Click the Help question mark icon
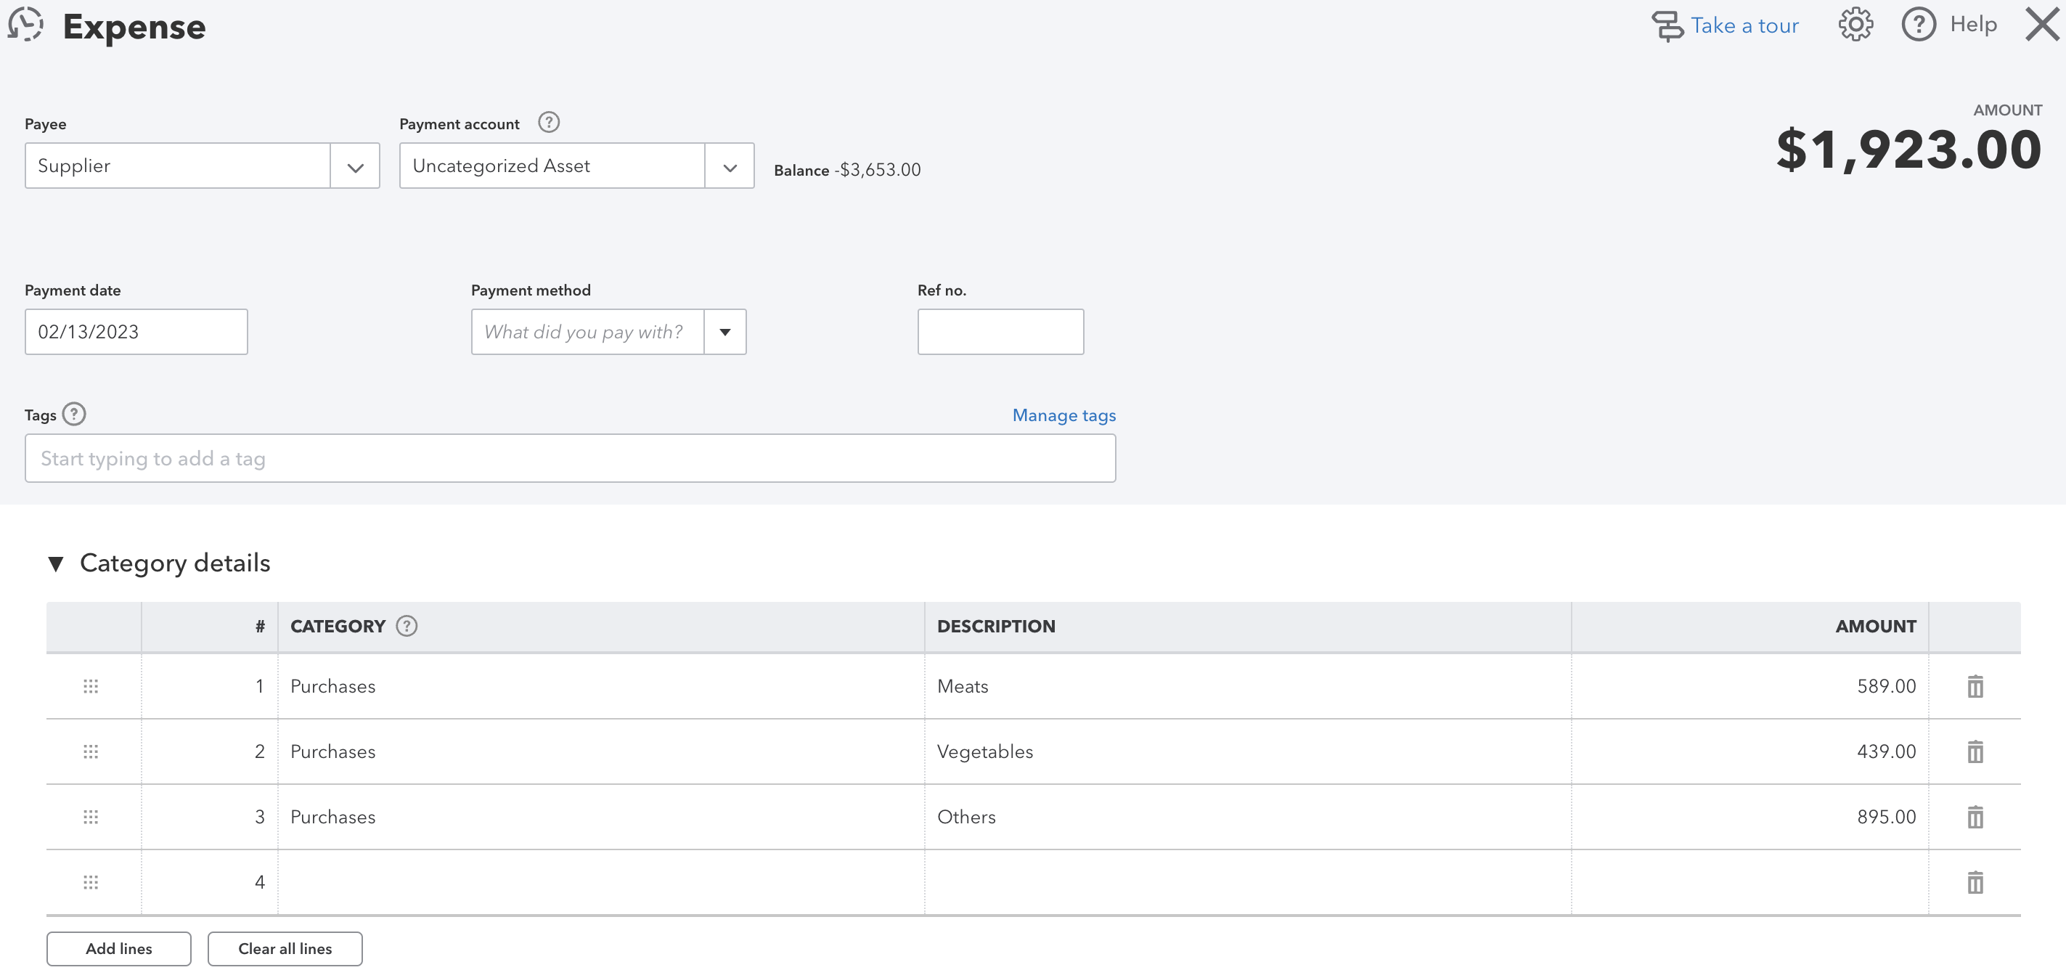Screen dimensions: 2066x970 [1918, 24]
